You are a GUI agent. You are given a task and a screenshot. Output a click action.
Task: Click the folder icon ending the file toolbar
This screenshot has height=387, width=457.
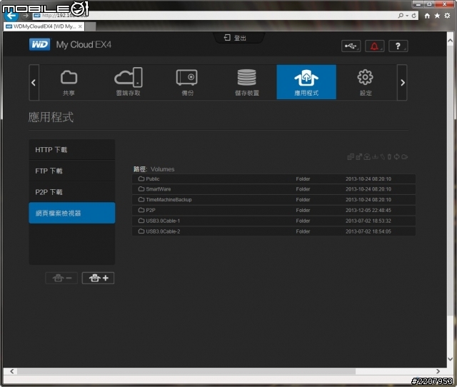(x=405, y=157)
